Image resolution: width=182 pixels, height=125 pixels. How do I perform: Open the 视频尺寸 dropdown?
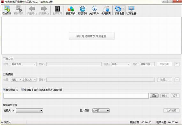pyautogui.click(x=29, y=111)
